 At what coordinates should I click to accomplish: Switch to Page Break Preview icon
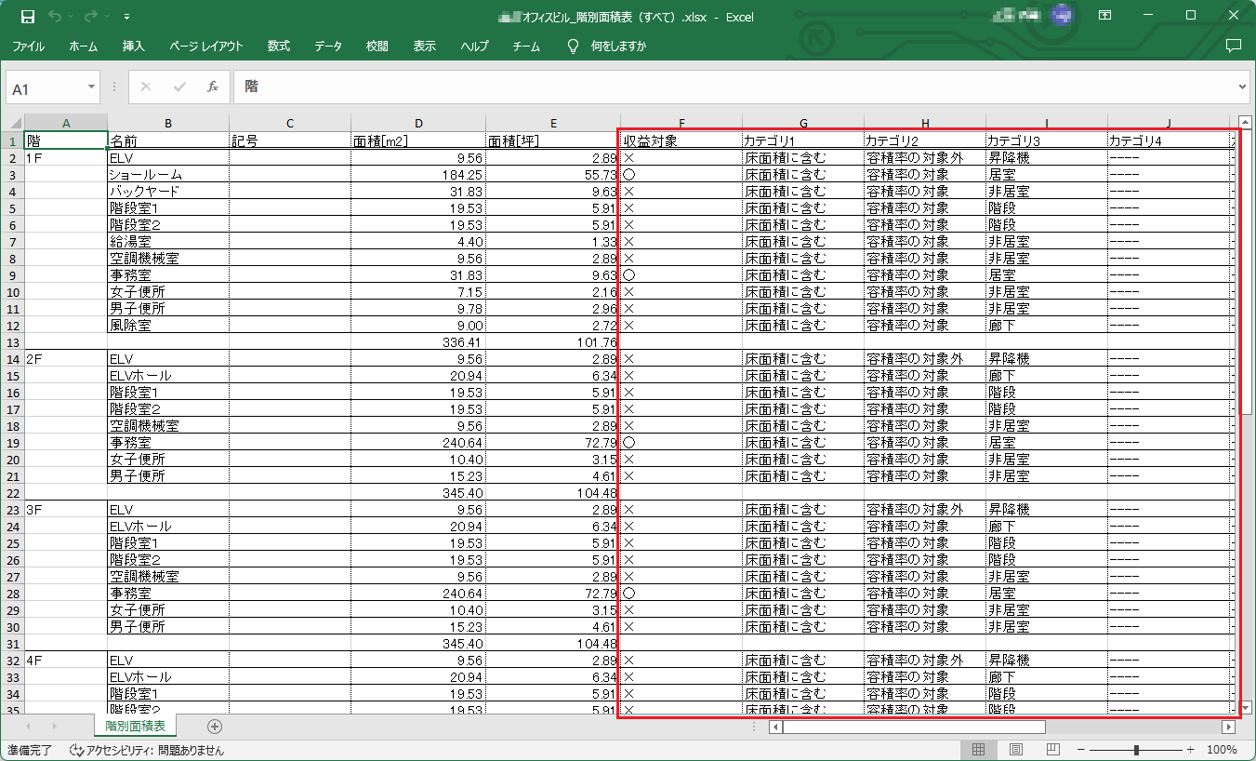click(1053, 749)
